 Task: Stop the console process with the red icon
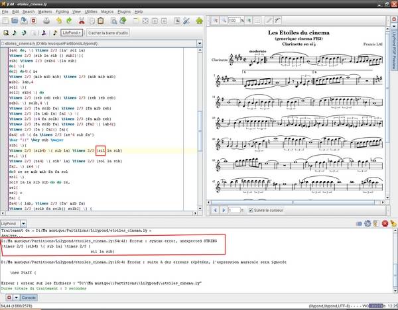pyautogui.click(x=385, y=224)
